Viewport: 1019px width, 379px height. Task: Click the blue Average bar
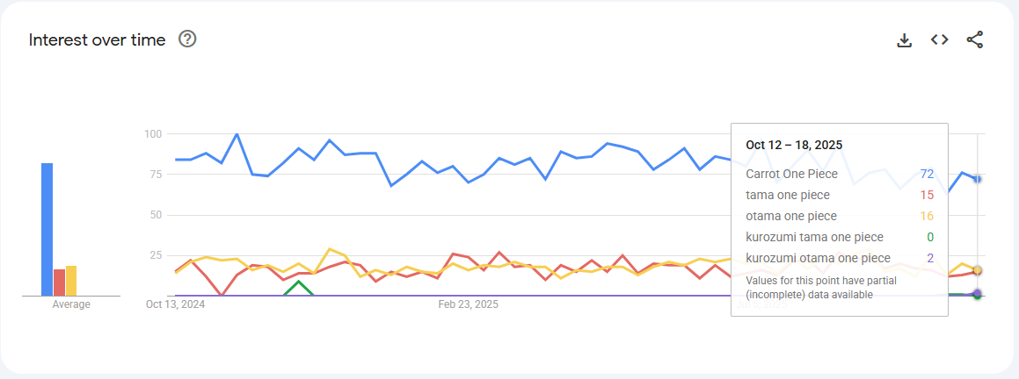(x=47, y=229)
